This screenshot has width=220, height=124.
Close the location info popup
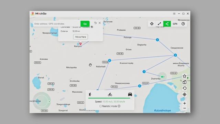100,23
